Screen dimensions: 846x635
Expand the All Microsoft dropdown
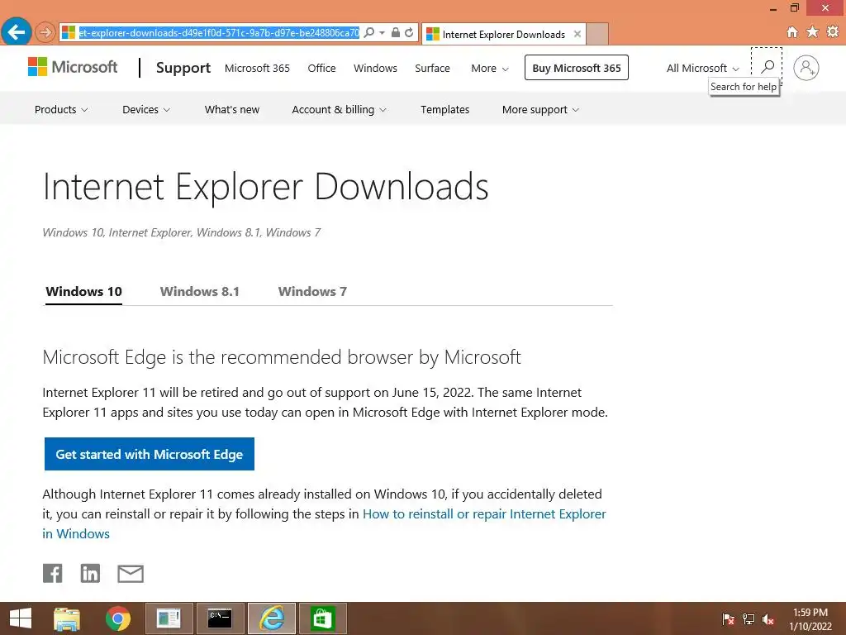click(702, 68)
